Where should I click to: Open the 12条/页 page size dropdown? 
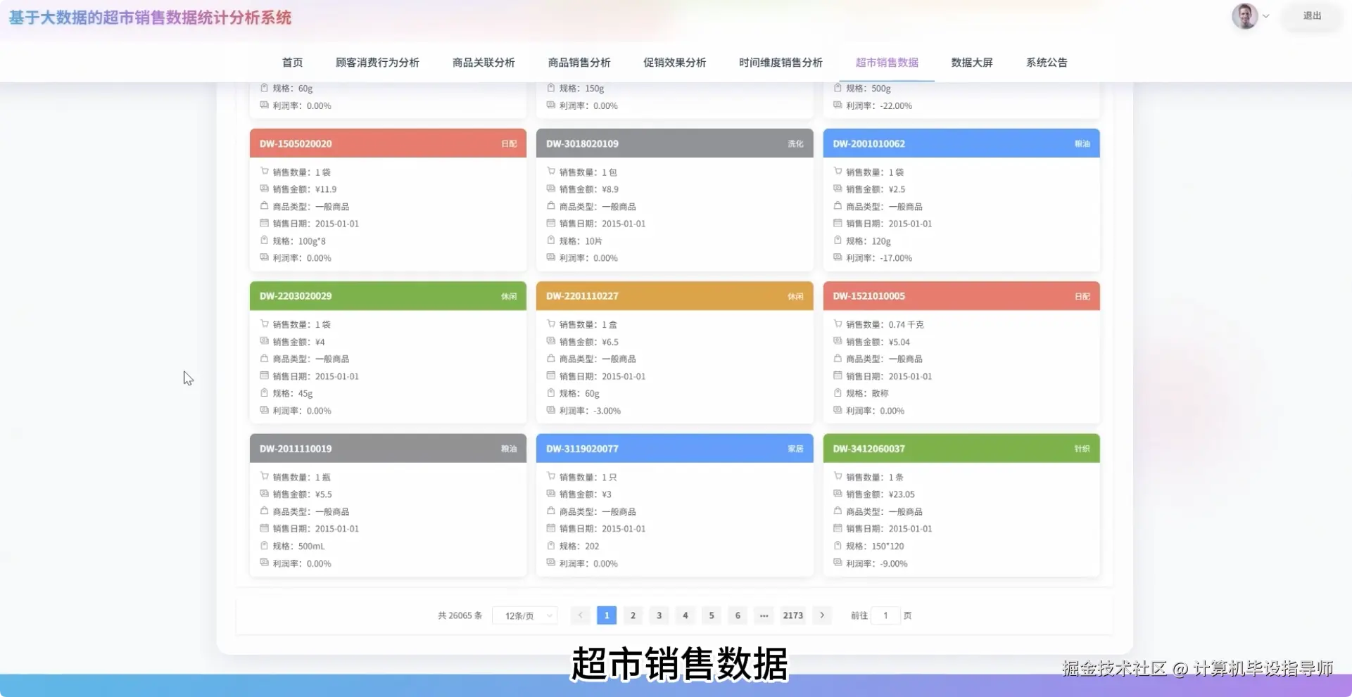524,615
